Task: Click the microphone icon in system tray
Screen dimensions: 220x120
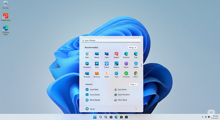Action: coord(206,117)
